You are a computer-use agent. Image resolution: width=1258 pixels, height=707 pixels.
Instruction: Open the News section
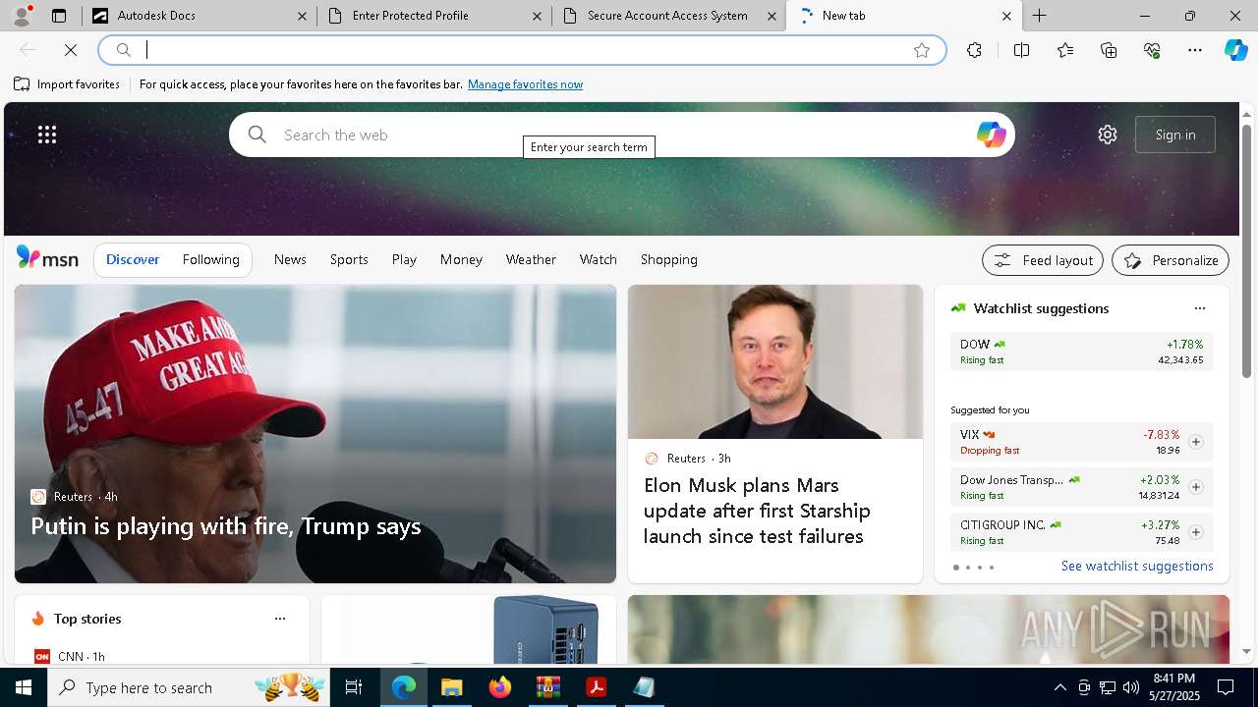coord(290,259)
